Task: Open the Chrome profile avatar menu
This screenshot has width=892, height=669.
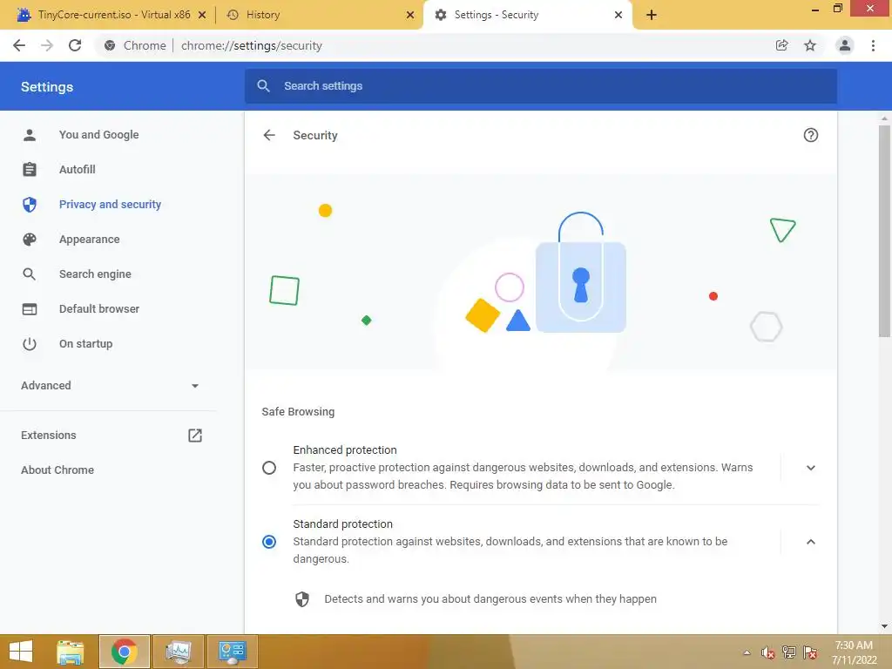Action: pos(845,45)
